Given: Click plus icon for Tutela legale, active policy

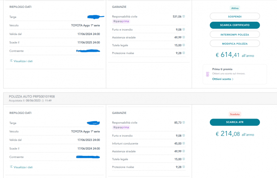Looking at the screenshot, I should [184, 45].
